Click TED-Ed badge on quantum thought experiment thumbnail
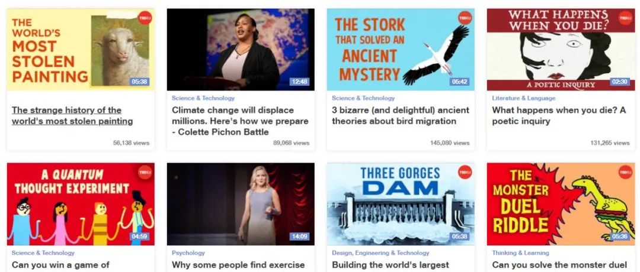640x272 pixels. [145, 172]
